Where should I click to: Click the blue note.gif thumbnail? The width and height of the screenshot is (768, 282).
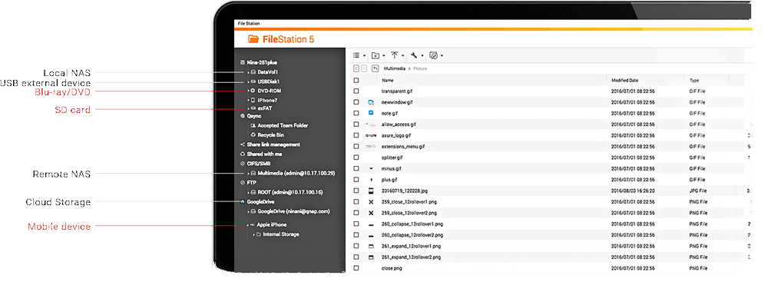[371, 113]
